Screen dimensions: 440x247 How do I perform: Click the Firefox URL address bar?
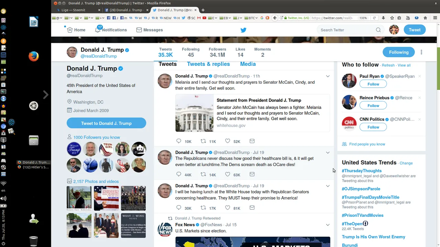point(332,18)
